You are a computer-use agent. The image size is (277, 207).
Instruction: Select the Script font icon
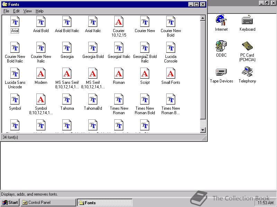click(x=145, y=73)
